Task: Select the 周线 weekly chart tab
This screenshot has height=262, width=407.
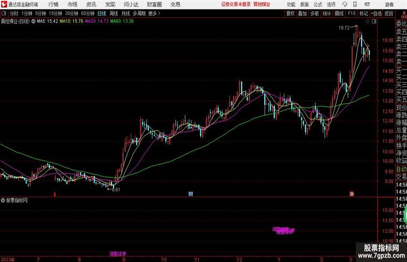Action: pos(114,13)
